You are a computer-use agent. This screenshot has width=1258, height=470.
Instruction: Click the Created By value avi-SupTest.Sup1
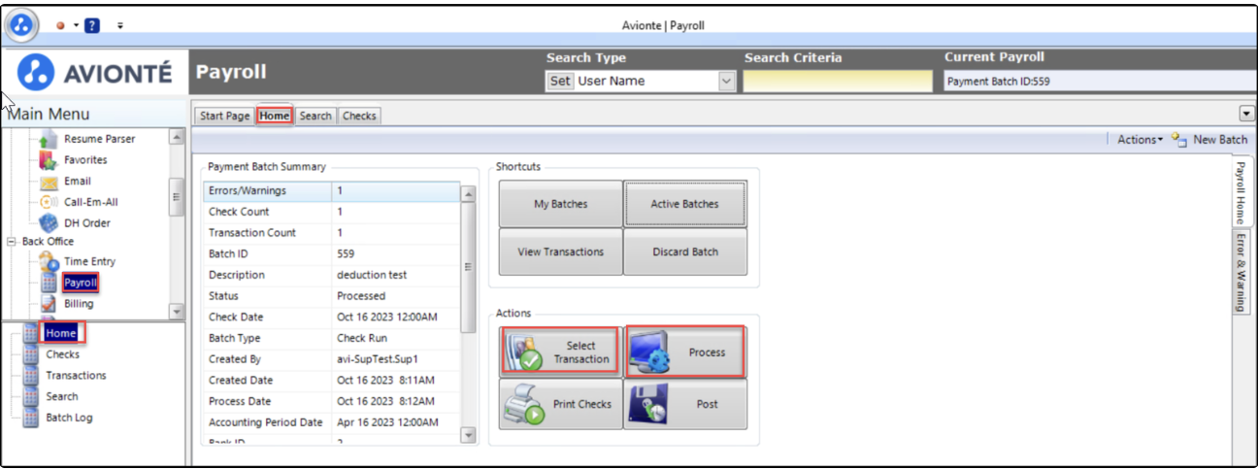point(377,359)
